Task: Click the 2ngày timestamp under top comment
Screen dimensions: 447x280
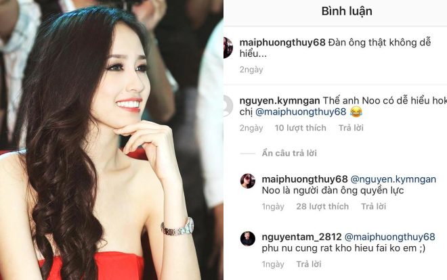Action: point(251,70)
